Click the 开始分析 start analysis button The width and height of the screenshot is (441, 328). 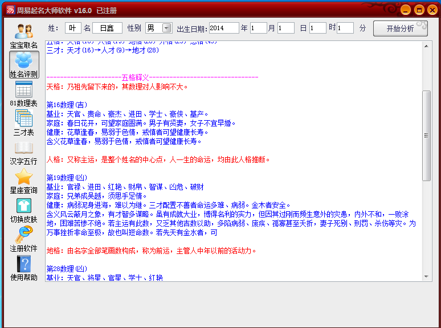[400, 28]
